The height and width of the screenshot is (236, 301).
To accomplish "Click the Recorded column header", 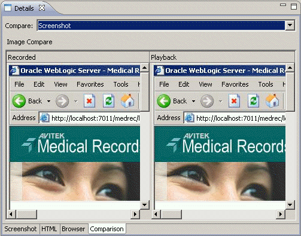I will click(x=78, y=57).
